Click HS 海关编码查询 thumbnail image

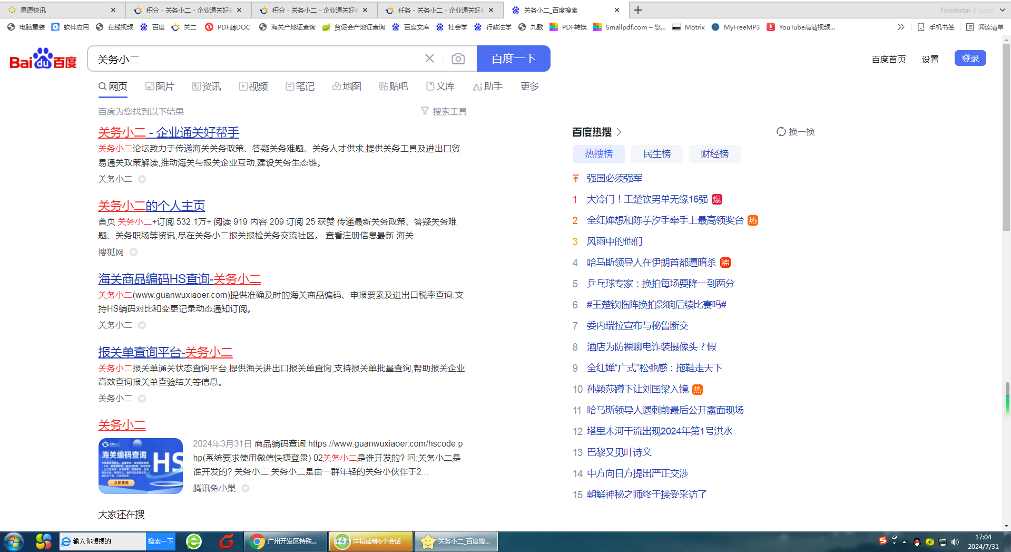[x=141, y=466]
